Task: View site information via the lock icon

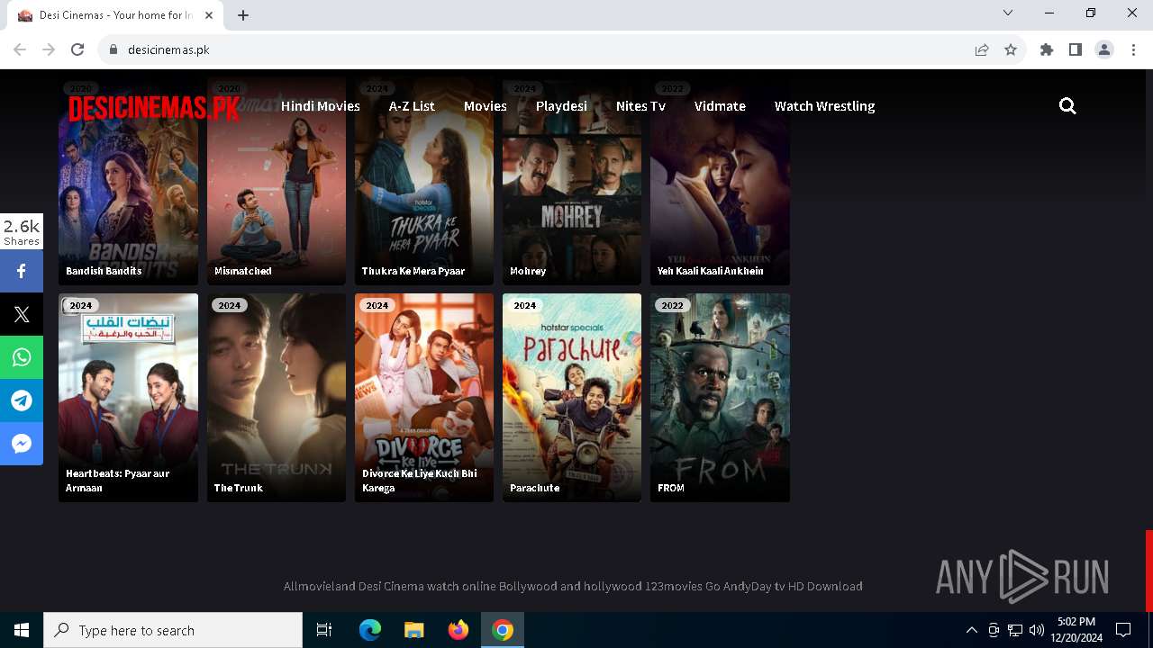Action: (x=113, y=49)
